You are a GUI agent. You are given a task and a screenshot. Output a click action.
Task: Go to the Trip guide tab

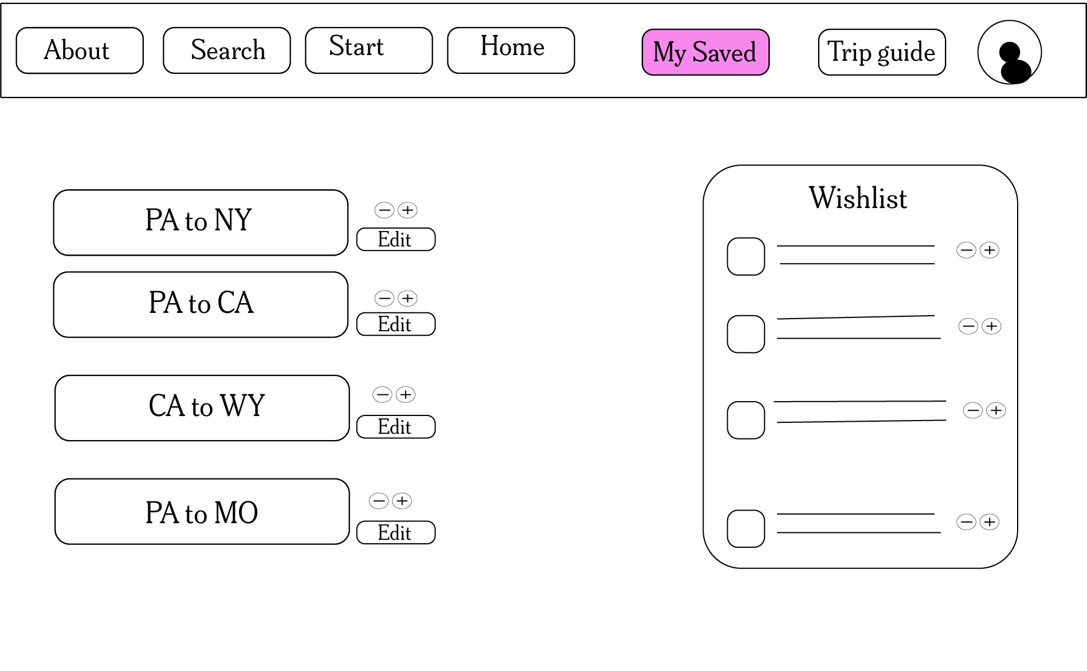tap(881, 52)
